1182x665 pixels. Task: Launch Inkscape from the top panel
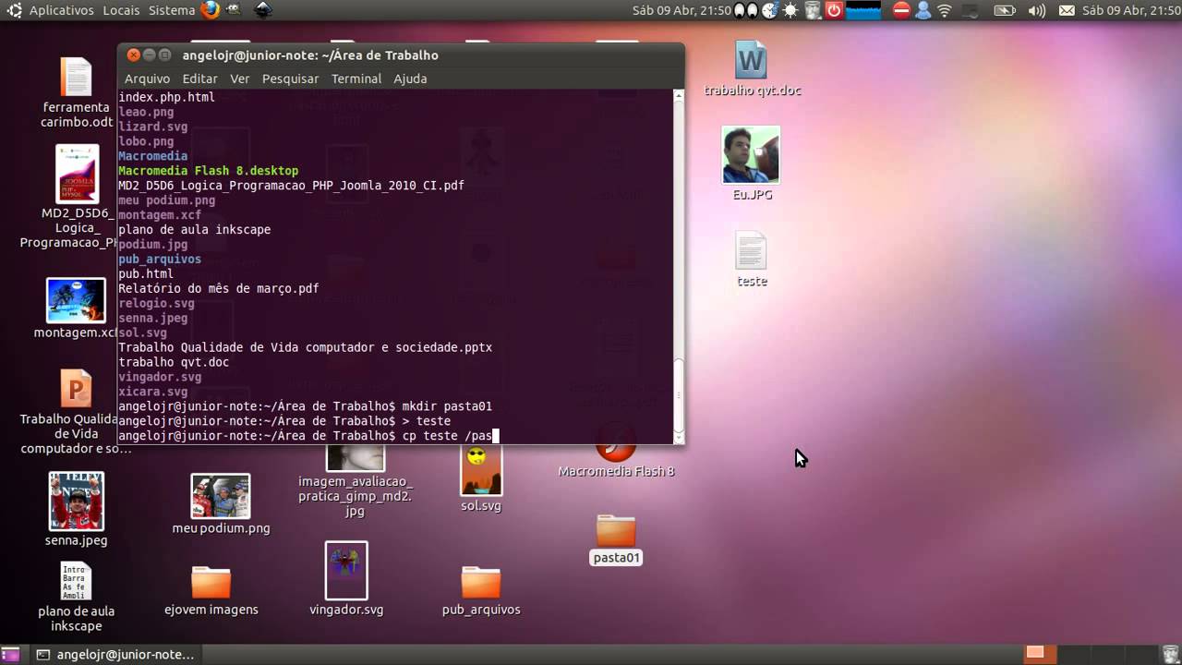tap(263, 10)
